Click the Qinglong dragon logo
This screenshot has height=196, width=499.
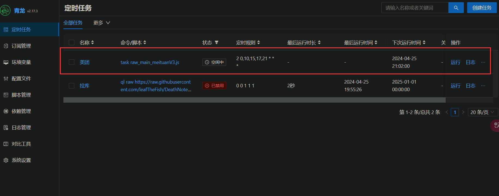point(5,11)
